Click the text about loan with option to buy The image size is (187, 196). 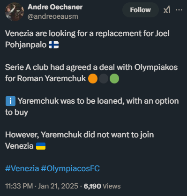92,106
